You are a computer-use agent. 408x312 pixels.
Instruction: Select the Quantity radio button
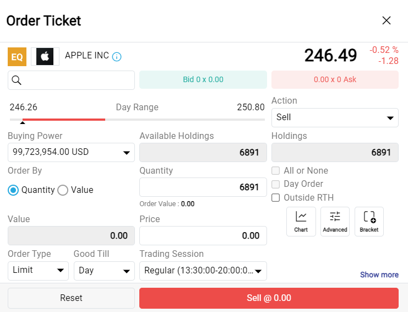click(13, 190)
